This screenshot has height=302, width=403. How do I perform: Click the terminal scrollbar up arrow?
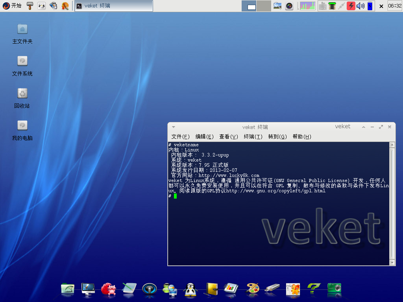[x=392, y=145]
